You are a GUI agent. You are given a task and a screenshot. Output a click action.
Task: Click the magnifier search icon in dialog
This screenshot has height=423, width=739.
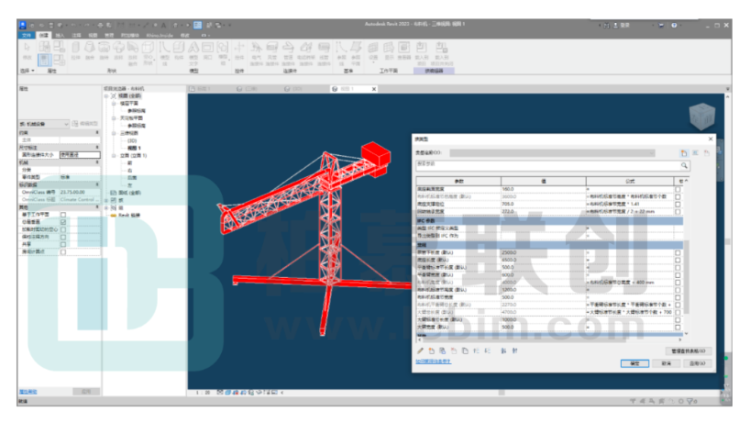click(684, 165)
